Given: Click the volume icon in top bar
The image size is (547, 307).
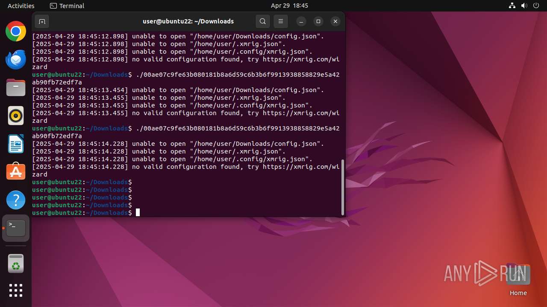Looking at the screenshot, I should (524, 6).
